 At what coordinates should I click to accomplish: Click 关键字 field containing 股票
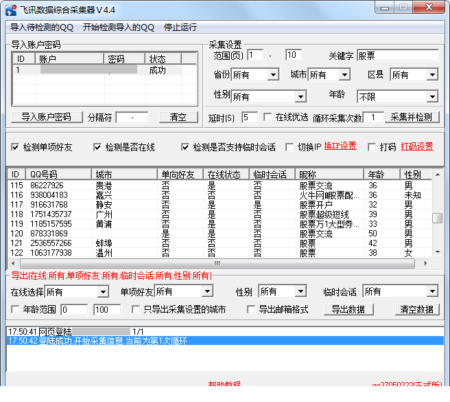[x=398, y=55]
